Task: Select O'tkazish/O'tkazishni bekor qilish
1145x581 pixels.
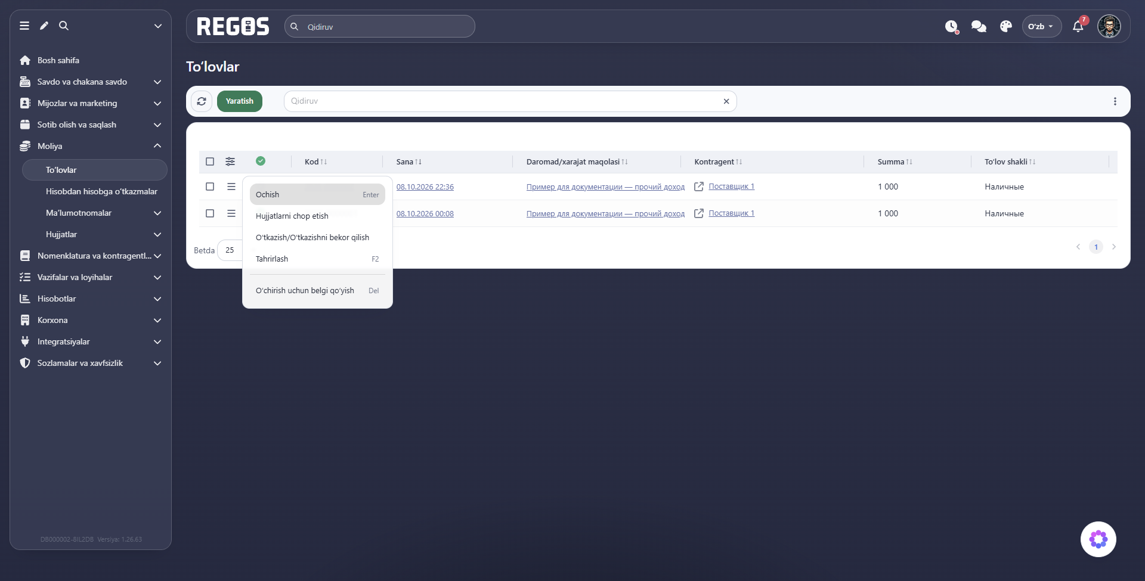Action: [x=317, y=237]
